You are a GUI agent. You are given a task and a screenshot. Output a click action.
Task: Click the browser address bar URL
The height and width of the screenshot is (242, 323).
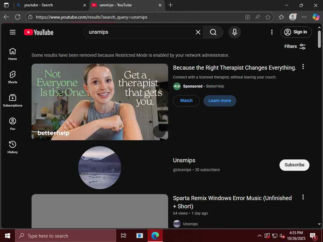(92, 17)
